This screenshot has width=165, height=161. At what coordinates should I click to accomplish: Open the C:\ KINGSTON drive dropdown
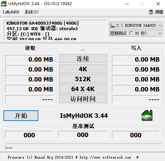(136, 25)
